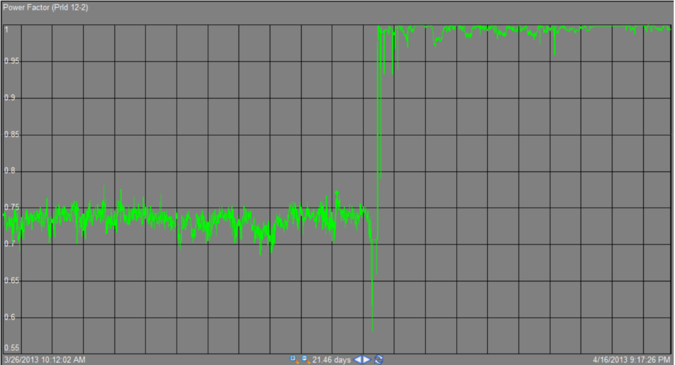Click the 21.46 days time span label
This screenshot has width=675, height=365.
(x=332, y=359)
